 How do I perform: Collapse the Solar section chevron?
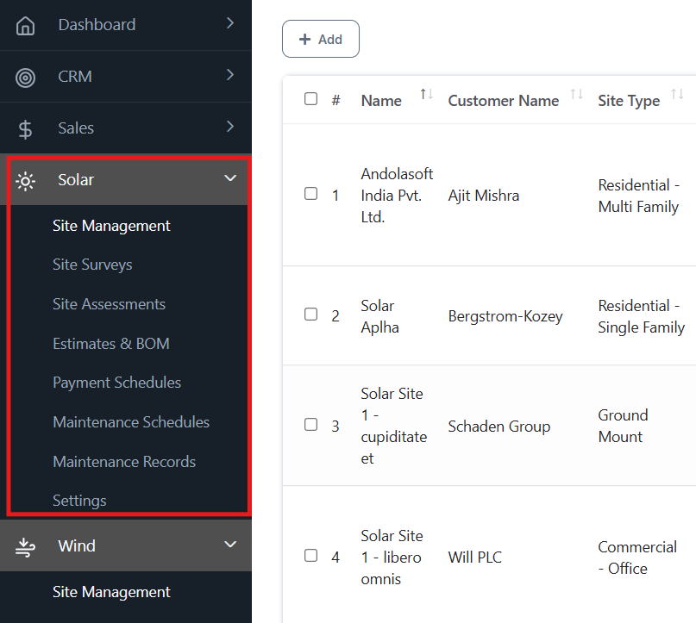230,179
